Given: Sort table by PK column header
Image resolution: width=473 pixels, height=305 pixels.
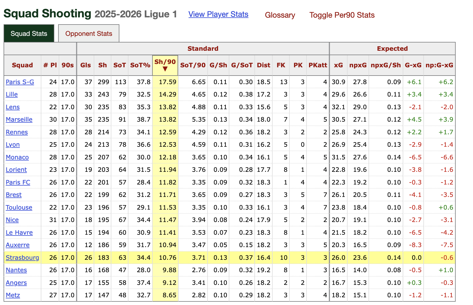Looking at the screenshot, I should [298, 65].
